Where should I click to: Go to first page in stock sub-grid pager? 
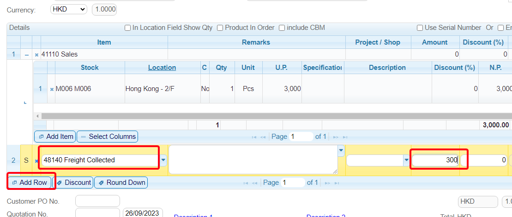coord(254,137)
